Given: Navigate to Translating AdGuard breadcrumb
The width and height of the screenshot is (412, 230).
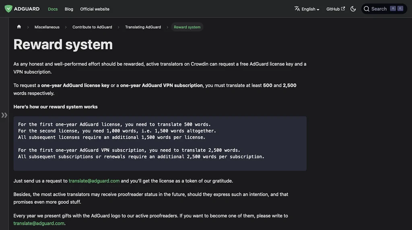Looking at the screenshot, I should 143,27.
